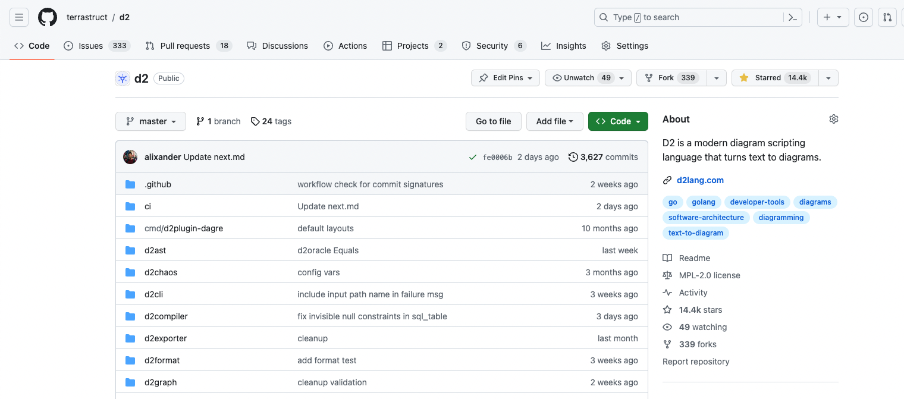Click the green commit status checkmark
The height and width of the screenshot is (399, 904).
point(473,157)
